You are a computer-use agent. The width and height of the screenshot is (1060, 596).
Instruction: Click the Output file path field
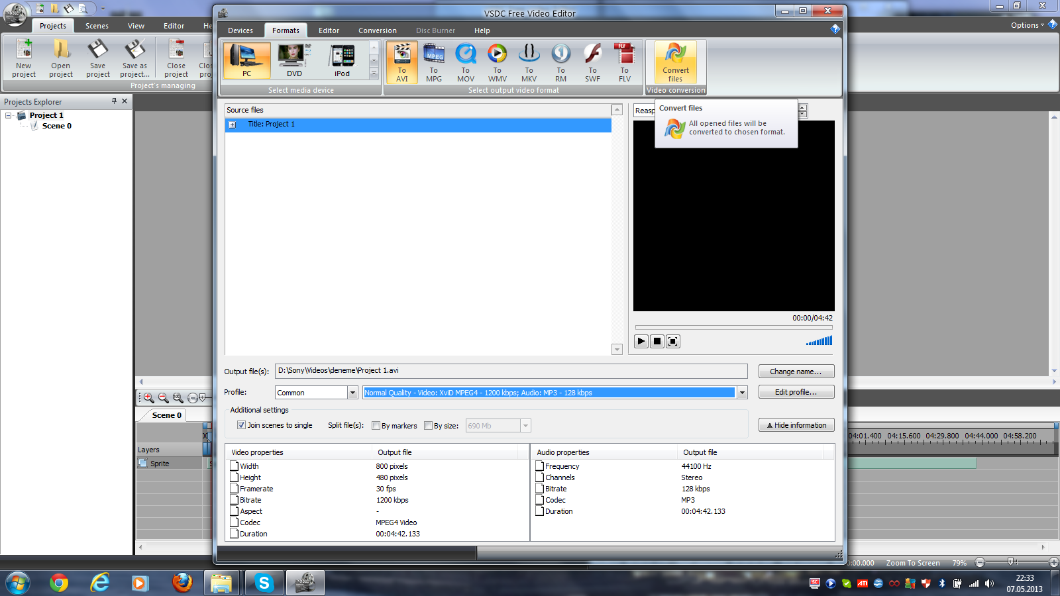511,371
